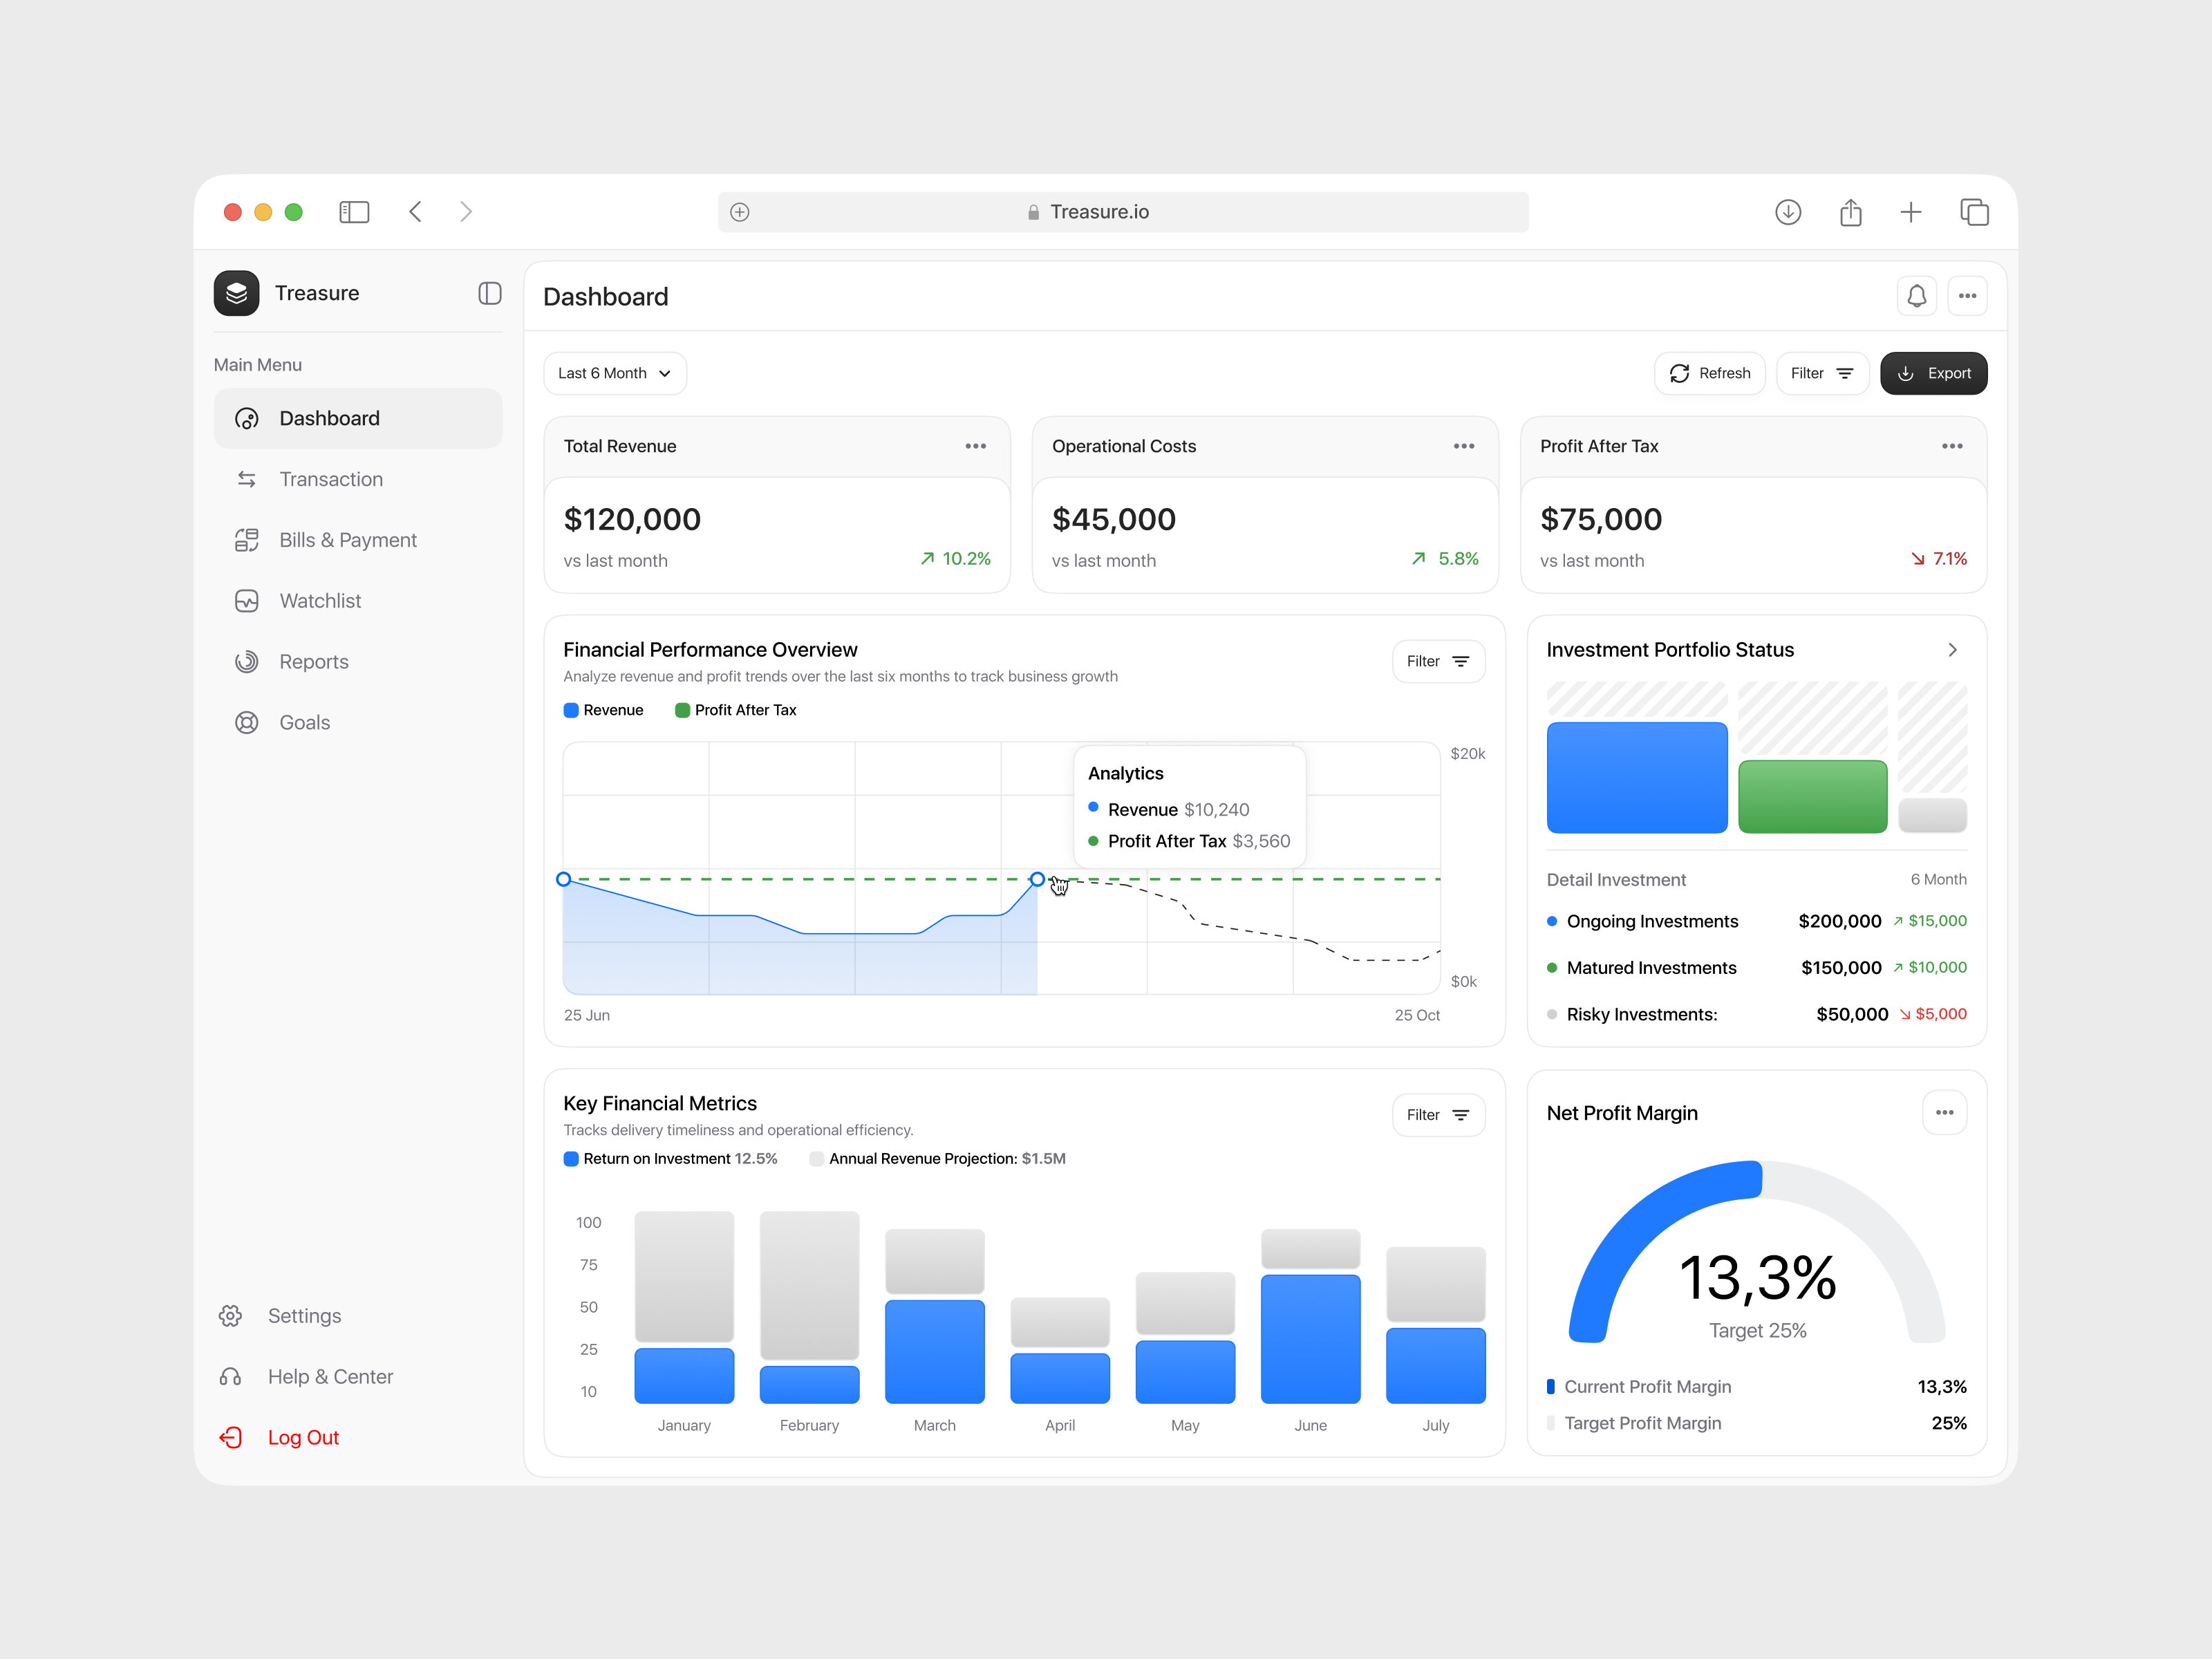Click the Refresh button
The width and height of the screenshot is (2212, 1659).
click(x=1710, y=373)
